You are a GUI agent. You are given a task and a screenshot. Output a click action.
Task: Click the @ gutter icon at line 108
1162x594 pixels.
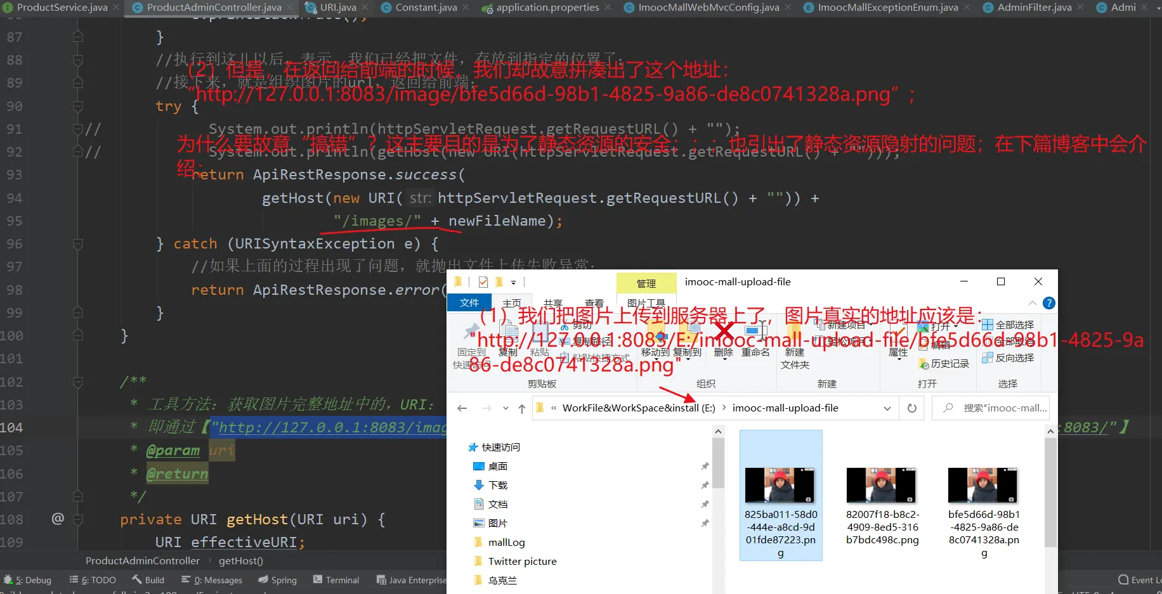pyautogui.click(x=58, y=519)
